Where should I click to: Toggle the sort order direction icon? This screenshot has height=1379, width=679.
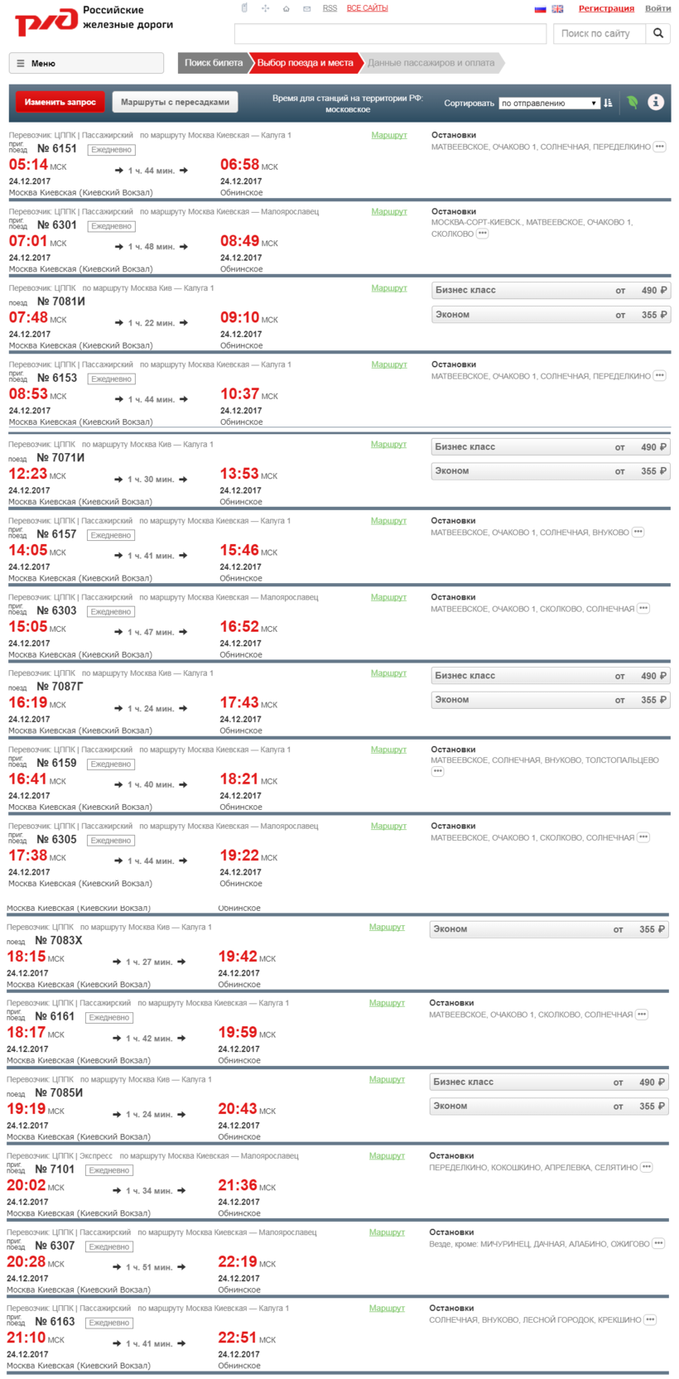pyautogui.click(x=608, y=103)
